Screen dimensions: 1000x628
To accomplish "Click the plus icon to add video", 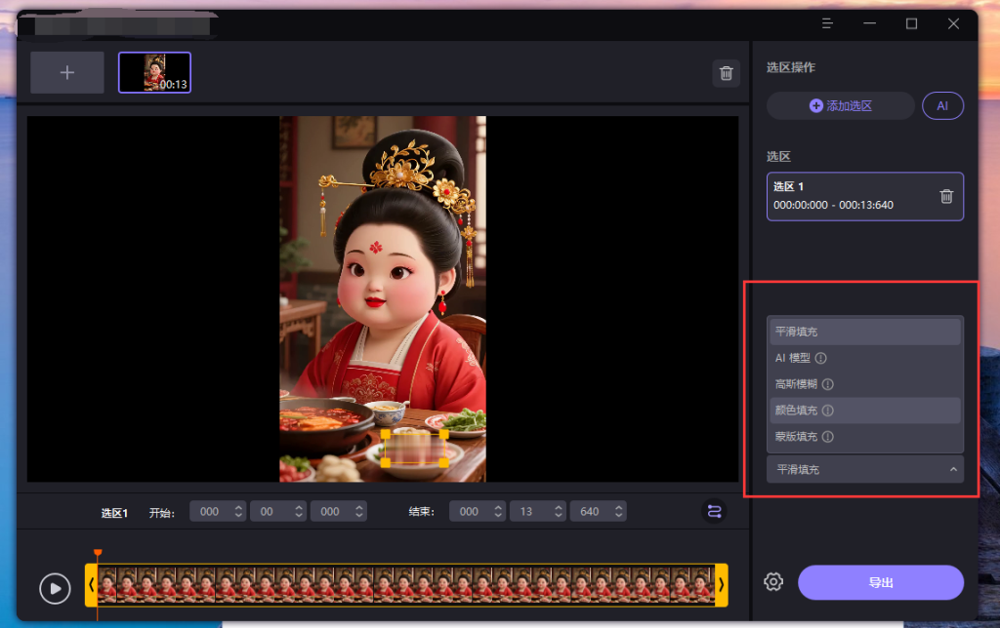I will [66, 73].
